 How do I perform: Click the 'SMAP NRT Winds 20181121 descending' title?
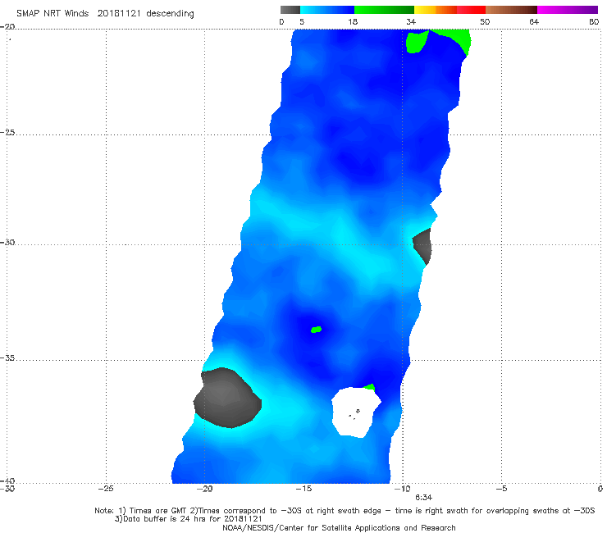click(x=105, y=14)
